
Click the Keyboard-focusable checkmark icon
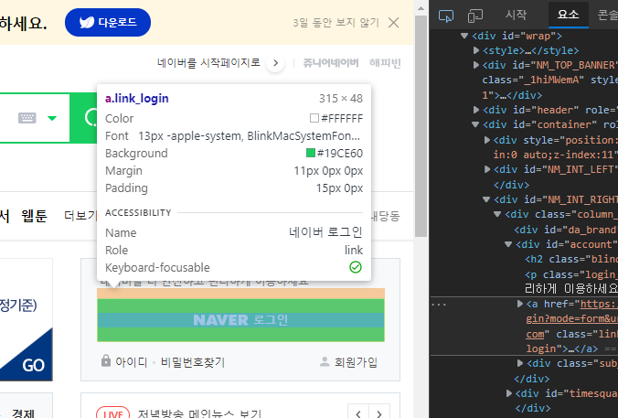[356, 267]
